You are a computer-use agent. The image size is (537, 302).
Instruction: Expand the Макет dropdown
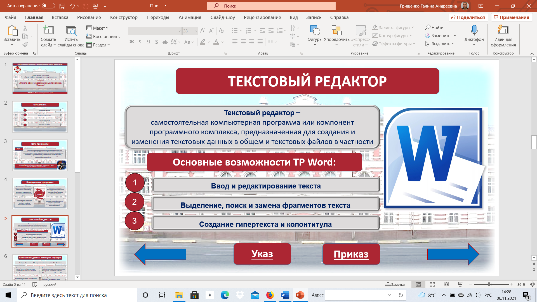[97, 28]
